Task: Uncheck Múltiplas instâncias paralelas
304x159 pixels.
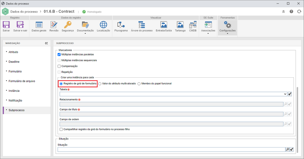Action: [59, 55]
